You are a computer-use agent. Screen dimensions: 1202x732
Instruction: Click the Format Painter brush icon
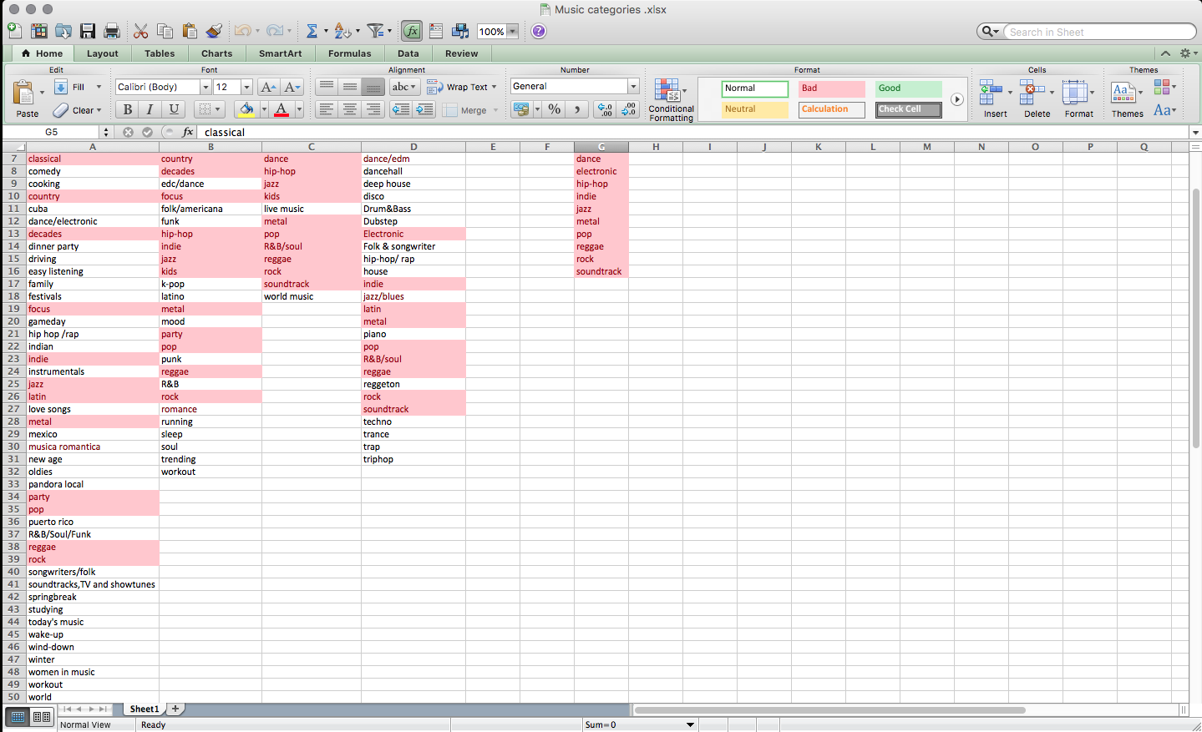pyautogui.click(x=214, y=31)
